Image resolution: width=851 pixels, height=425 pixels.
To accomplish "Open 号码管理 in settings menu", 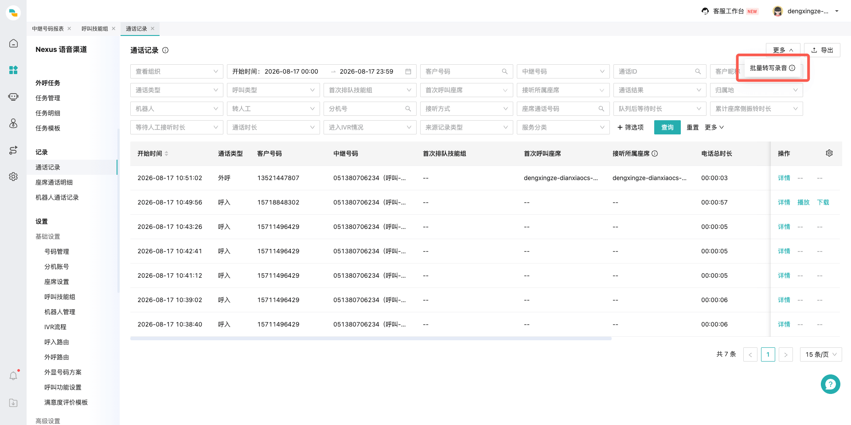I will pyautogui.click(x=57, y=252).
